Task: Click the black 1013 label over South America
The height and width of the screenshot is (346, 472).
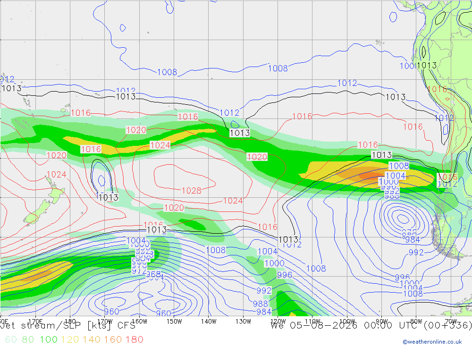Action: (x=427, y=65)
